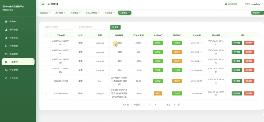Open 商品管理 in the sidebar

click(x=18, y=54)
